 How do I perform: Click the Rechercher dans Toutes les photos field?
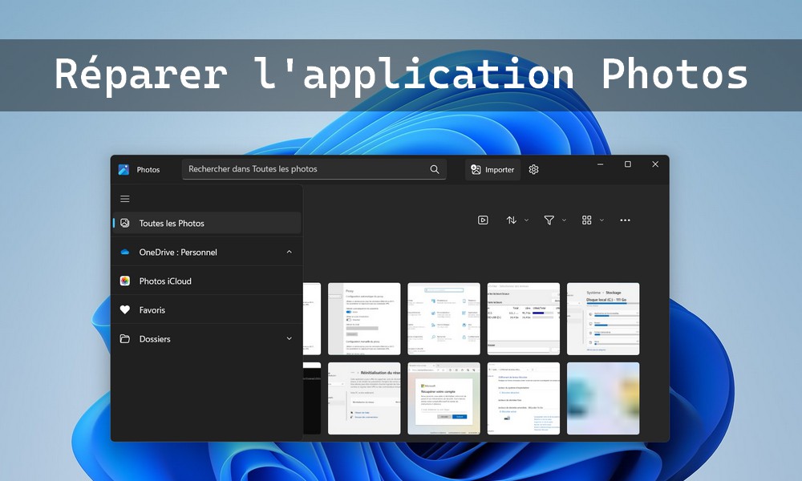305,169
